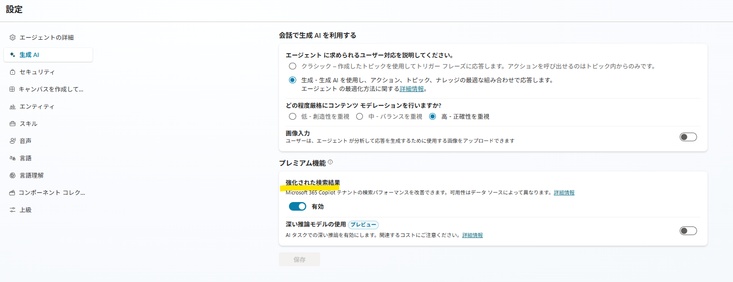
Task: Click the gear icon beside エージェントの詳細
Action: coord(12,37)
